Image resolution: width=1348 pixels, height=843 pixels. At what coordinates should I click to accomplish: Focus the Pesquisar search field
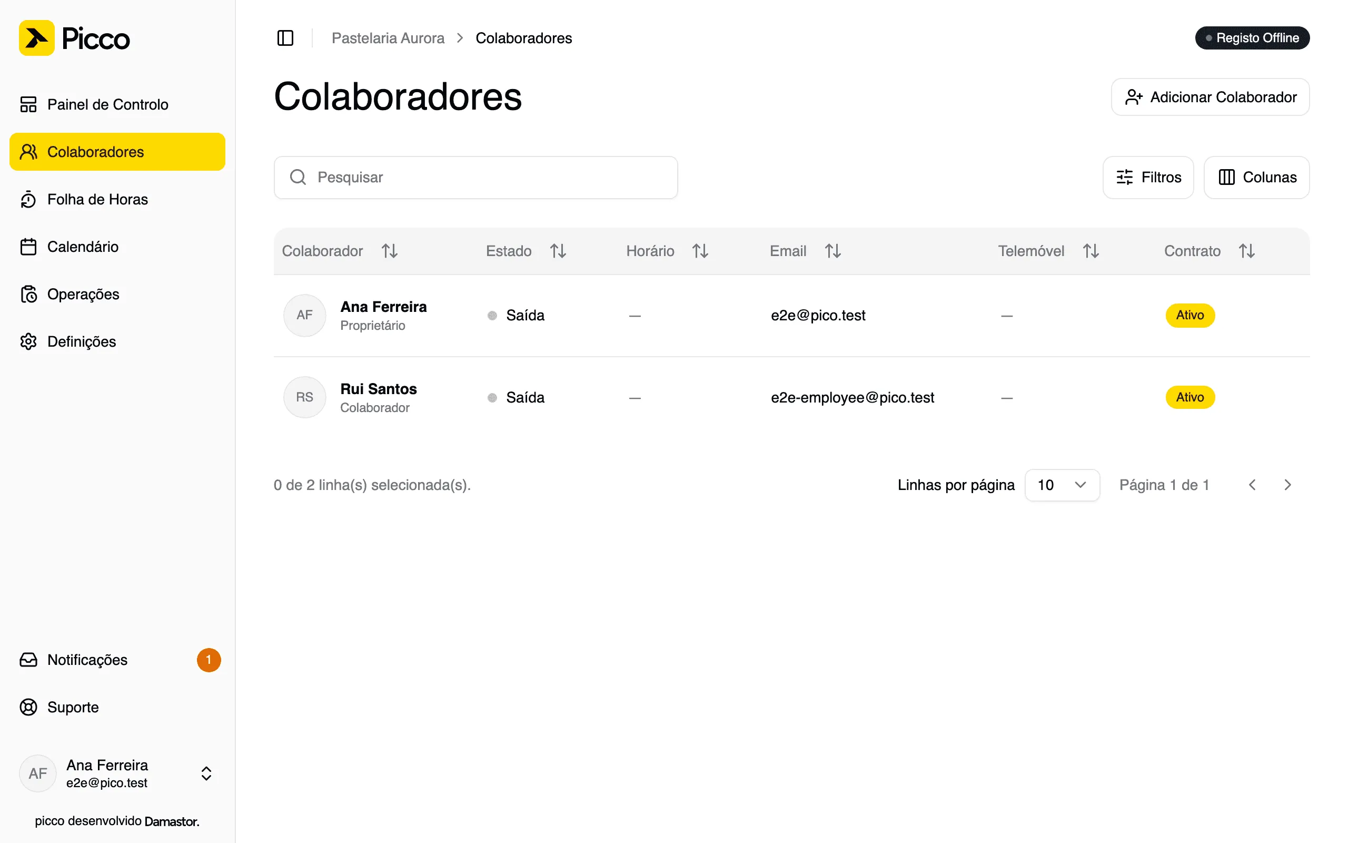coord(475,178)
